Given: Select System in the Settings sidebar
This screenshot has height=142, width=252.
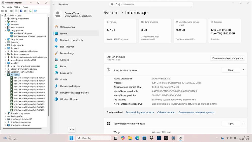Looking at the screenshot, I should click(x=76, y=34).
